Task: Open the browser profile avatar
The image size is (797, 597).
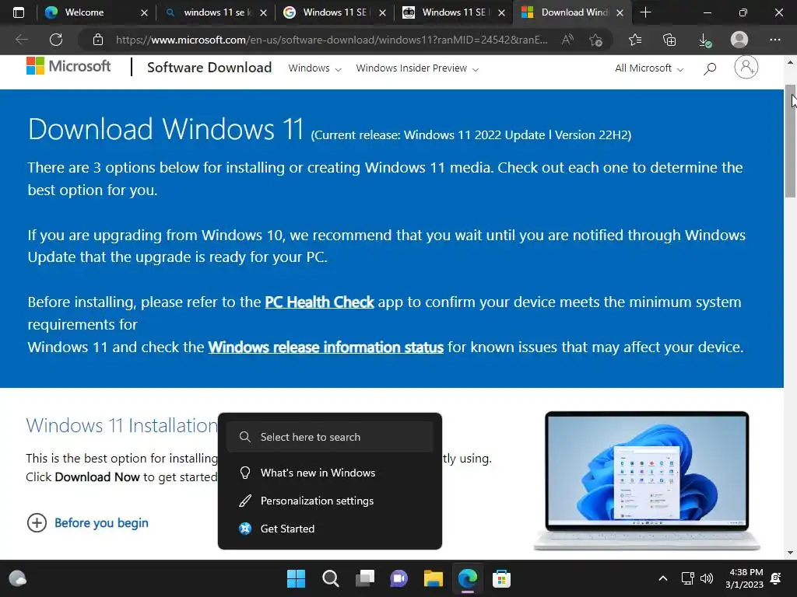Action: coord(739,40)
